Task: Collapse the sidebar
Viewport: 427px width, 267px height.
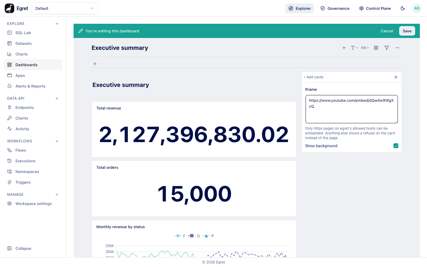Action: (x=33, y=248)
